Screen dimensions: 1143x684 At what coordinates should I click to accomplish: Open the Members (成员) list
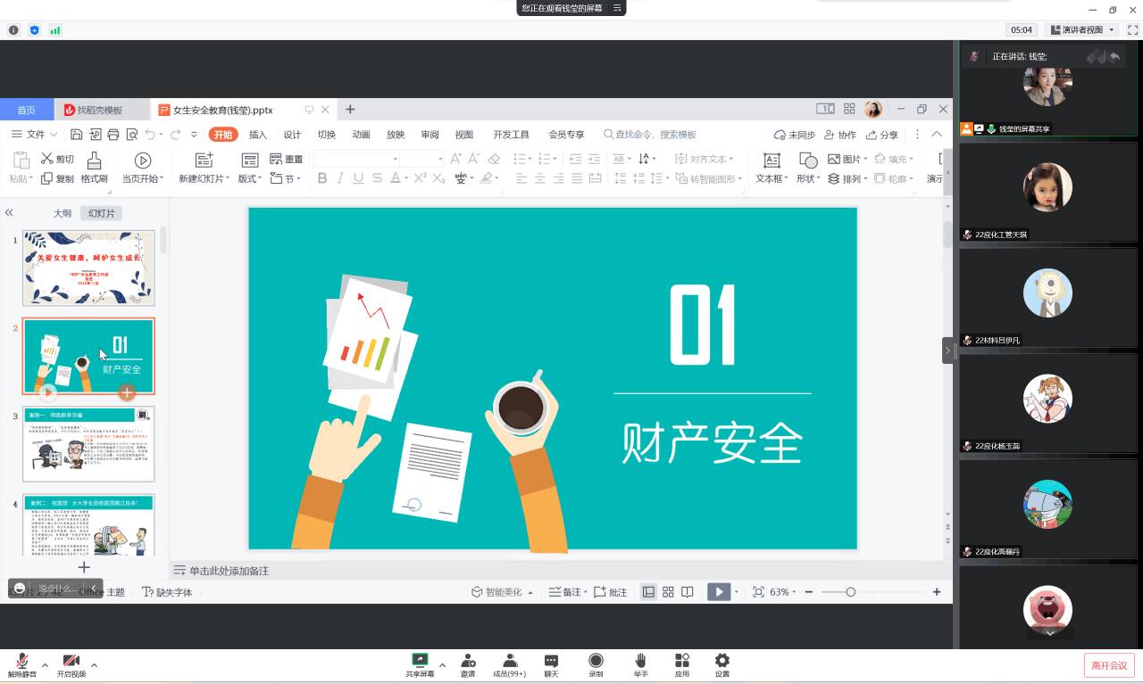509,662
